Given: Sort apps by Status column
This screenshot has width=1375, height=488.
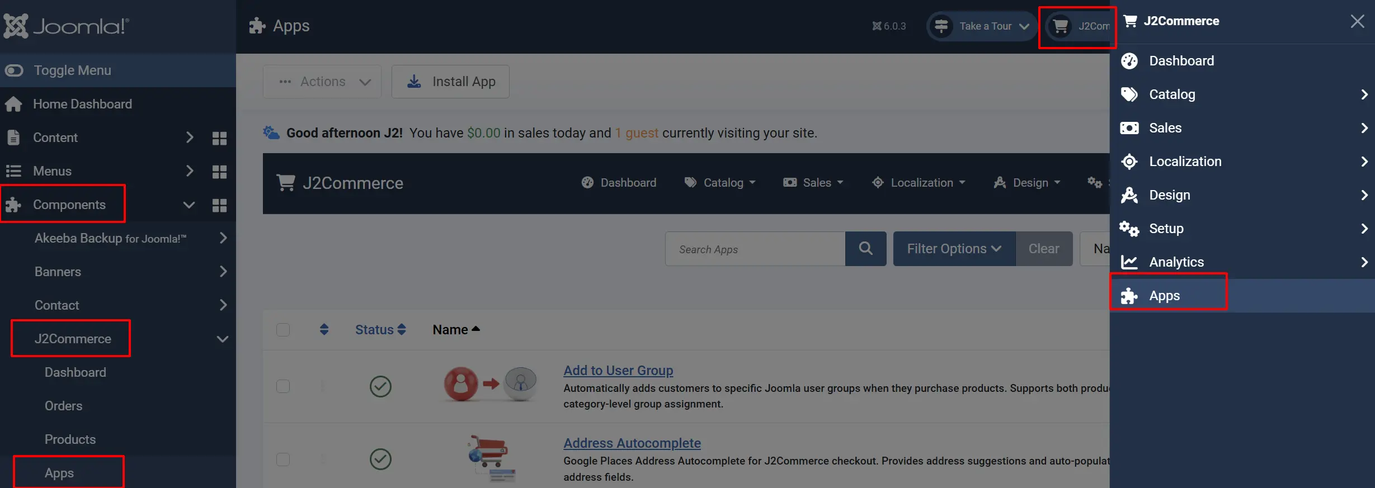Looking at the screenshot, I should pyautogui.click(x=380, y=330).
